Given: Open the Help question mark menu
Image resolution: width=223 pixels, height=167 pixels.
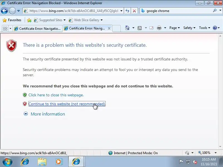Looking at the screenshot, I should point(216,28).
